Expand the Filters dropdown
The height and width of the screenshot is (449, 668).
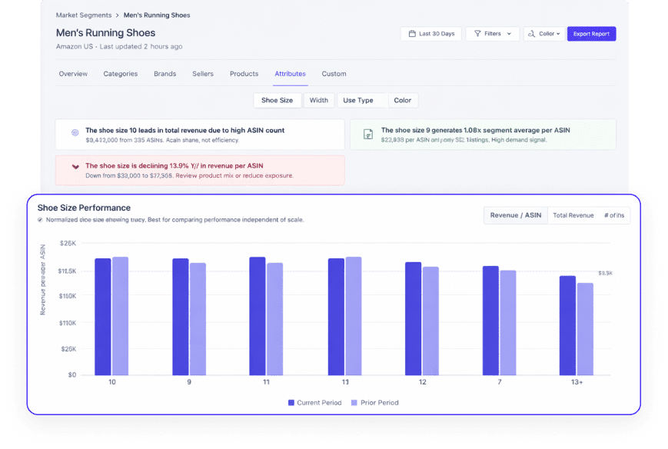pyautogui.click(x=492, y=34)
